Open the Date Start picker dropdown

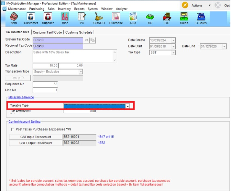click(x=173, y=47)
